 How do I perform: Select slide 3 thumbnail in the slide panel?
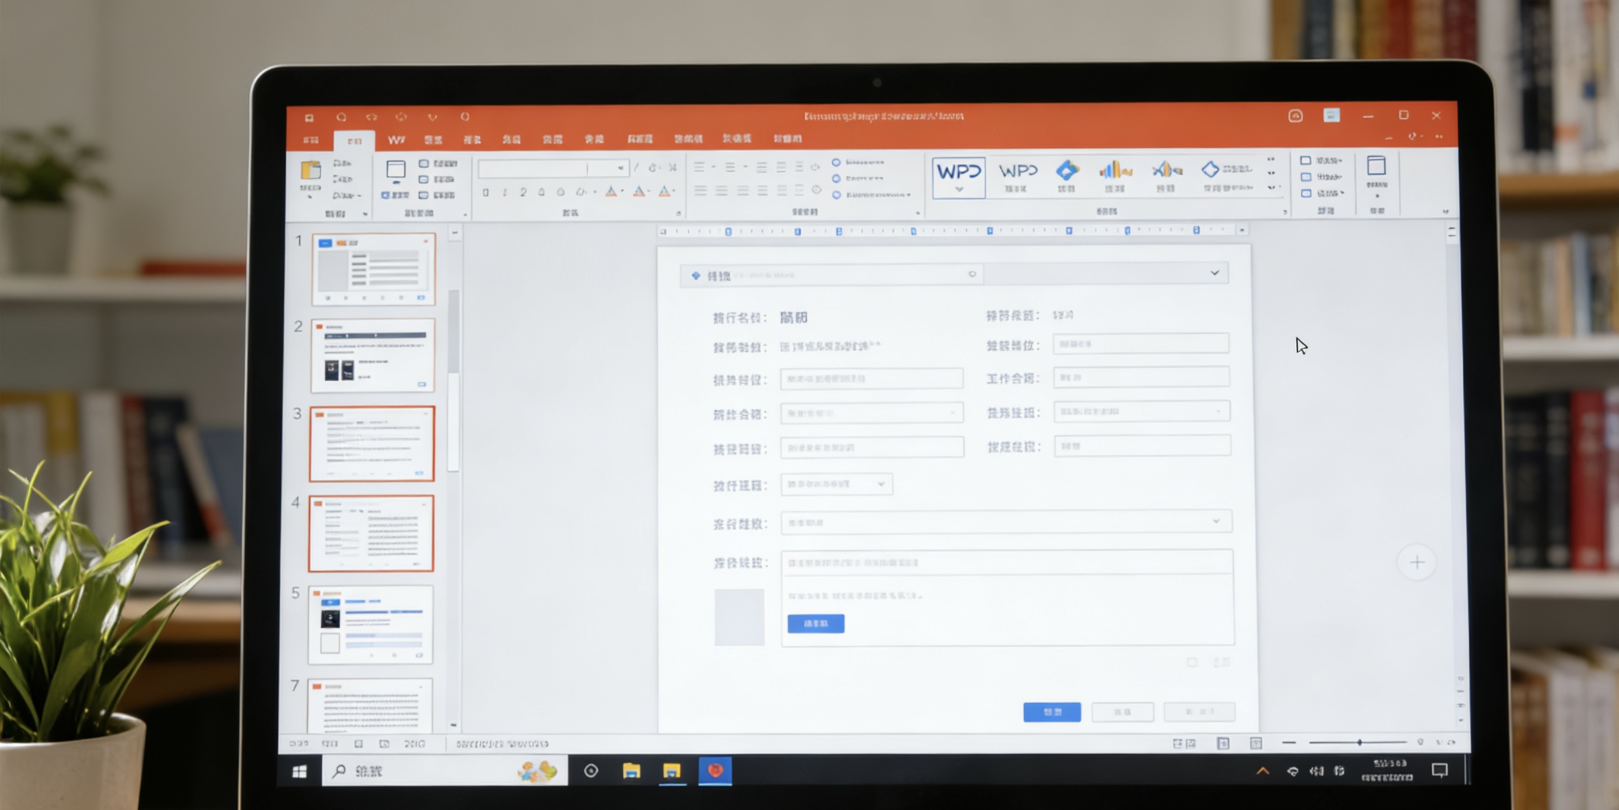click(372, 444)
